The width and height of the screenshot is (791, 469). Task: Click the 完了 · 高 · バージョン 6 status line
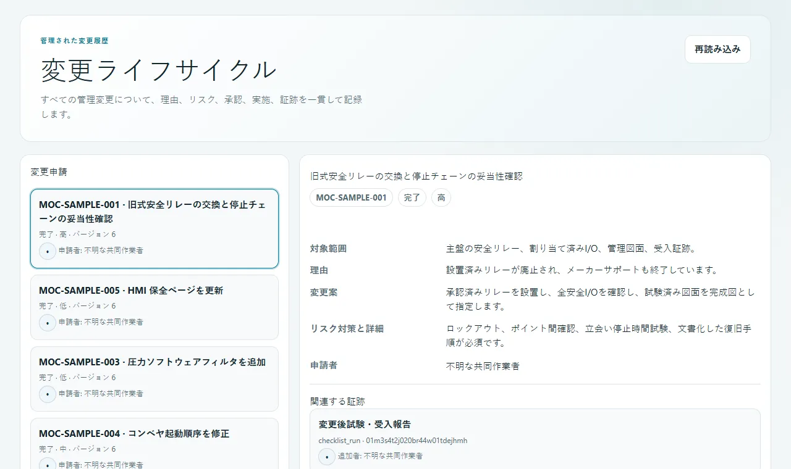[77, 234]
